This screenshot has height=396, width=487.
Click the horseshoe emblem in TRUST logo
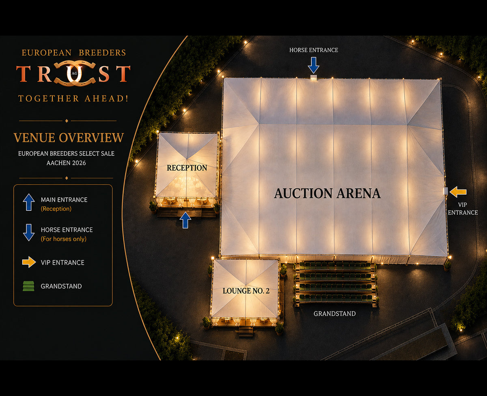coord(75,74)
